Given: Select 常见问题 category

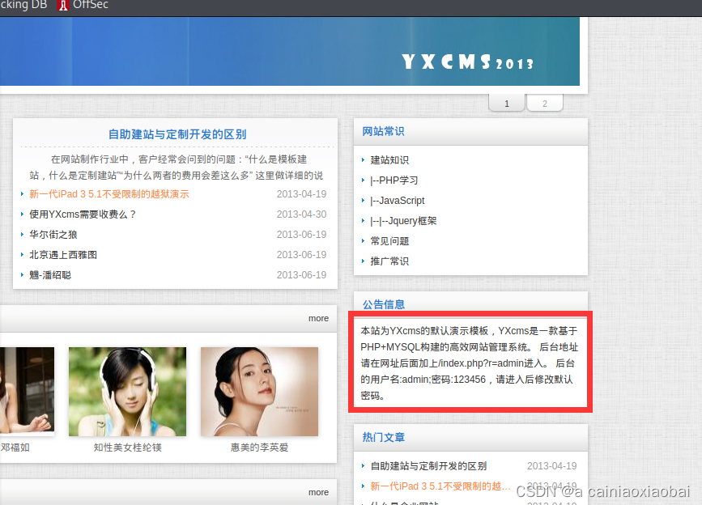Looking at the screenshot, I should point(389,241).
